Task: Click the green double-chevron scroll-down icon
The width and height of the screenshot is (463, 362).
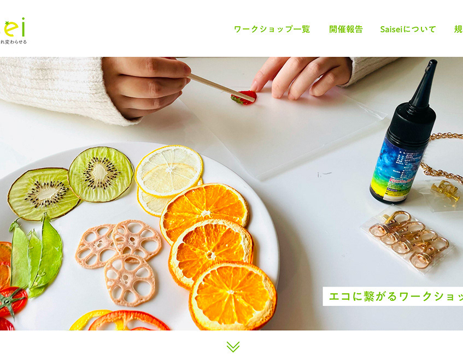Action: pyautogui.click(x=233, y=347)
